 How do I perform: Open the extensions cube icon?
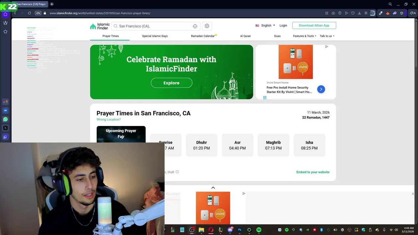point(402,13)
